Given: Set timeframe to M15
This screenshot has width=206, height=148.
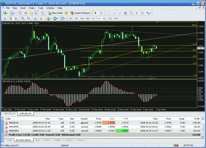Looking at the screenshot, I should point(82,19).
